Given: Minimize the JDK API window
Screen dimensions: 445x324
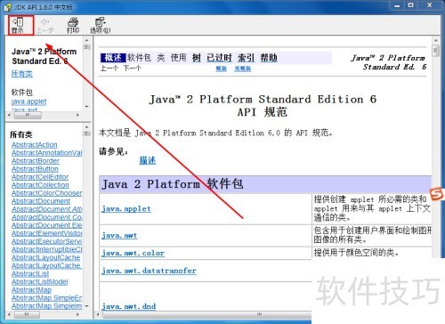Looking at the screenshot, I should tap(397, 5).
